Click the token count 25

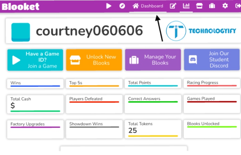[x=133, y=131]
